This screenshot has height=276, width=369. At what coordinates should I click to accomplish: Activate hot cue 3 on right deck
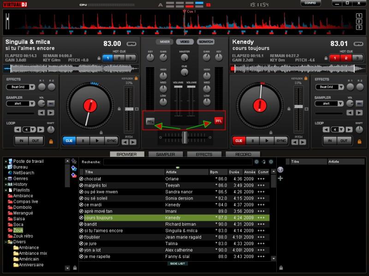pos(357,58)
